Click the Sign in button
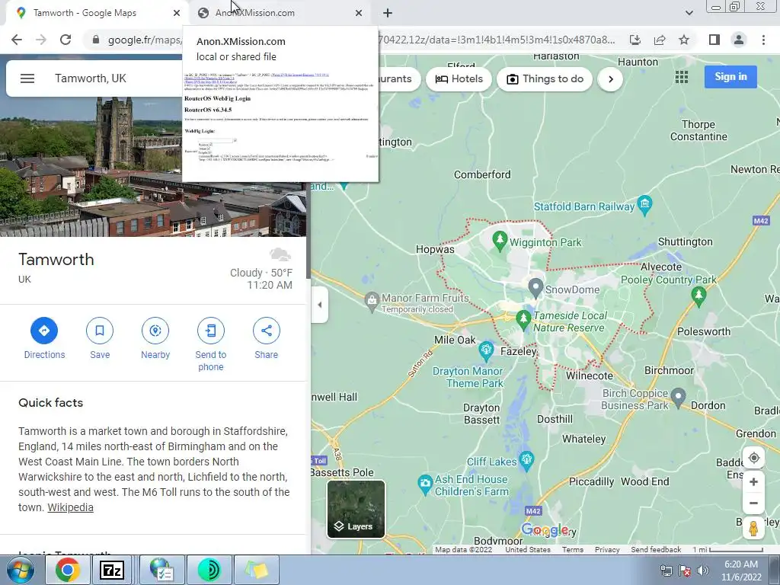780x585 pixels. [730, 77]
